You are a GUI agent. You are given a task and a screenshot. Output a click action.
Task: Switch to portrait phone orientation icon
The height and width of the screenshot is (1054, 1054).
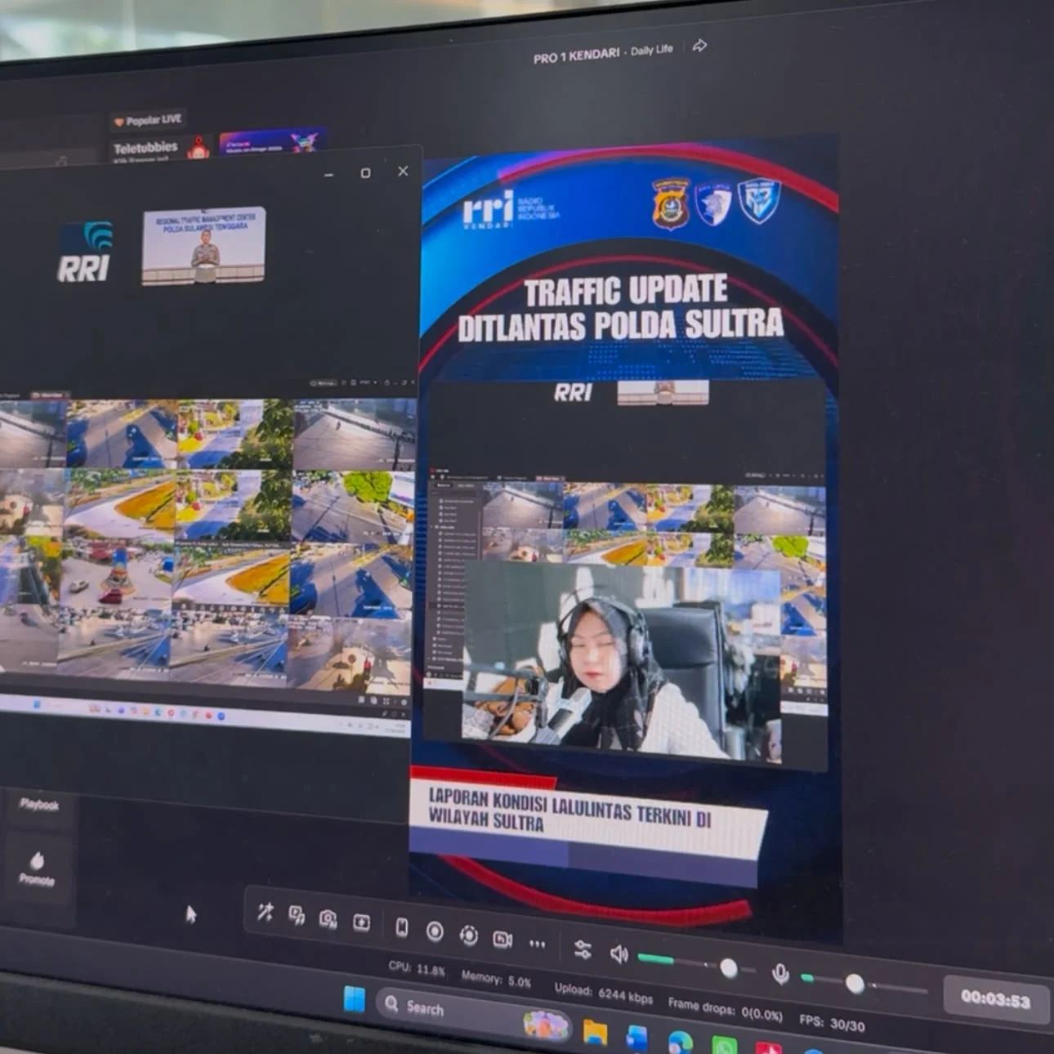pyautogui.click(x=401, y=927)
